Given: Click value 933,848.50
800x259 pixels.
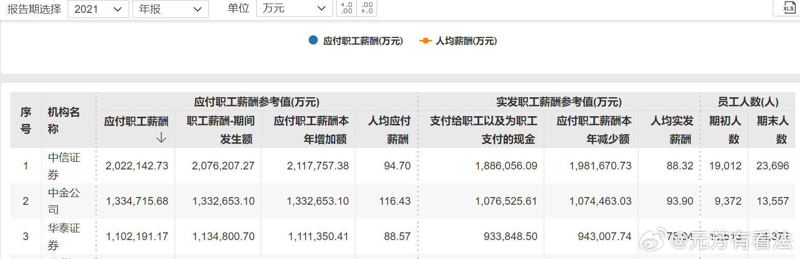Looking at the screenshot, I should 510,236.
